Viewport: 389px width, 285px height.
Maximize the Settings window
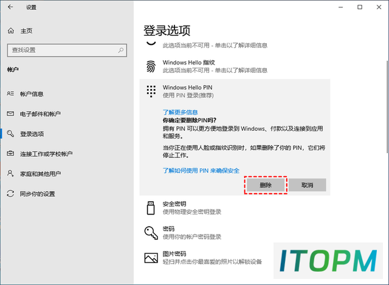point(360,7)
